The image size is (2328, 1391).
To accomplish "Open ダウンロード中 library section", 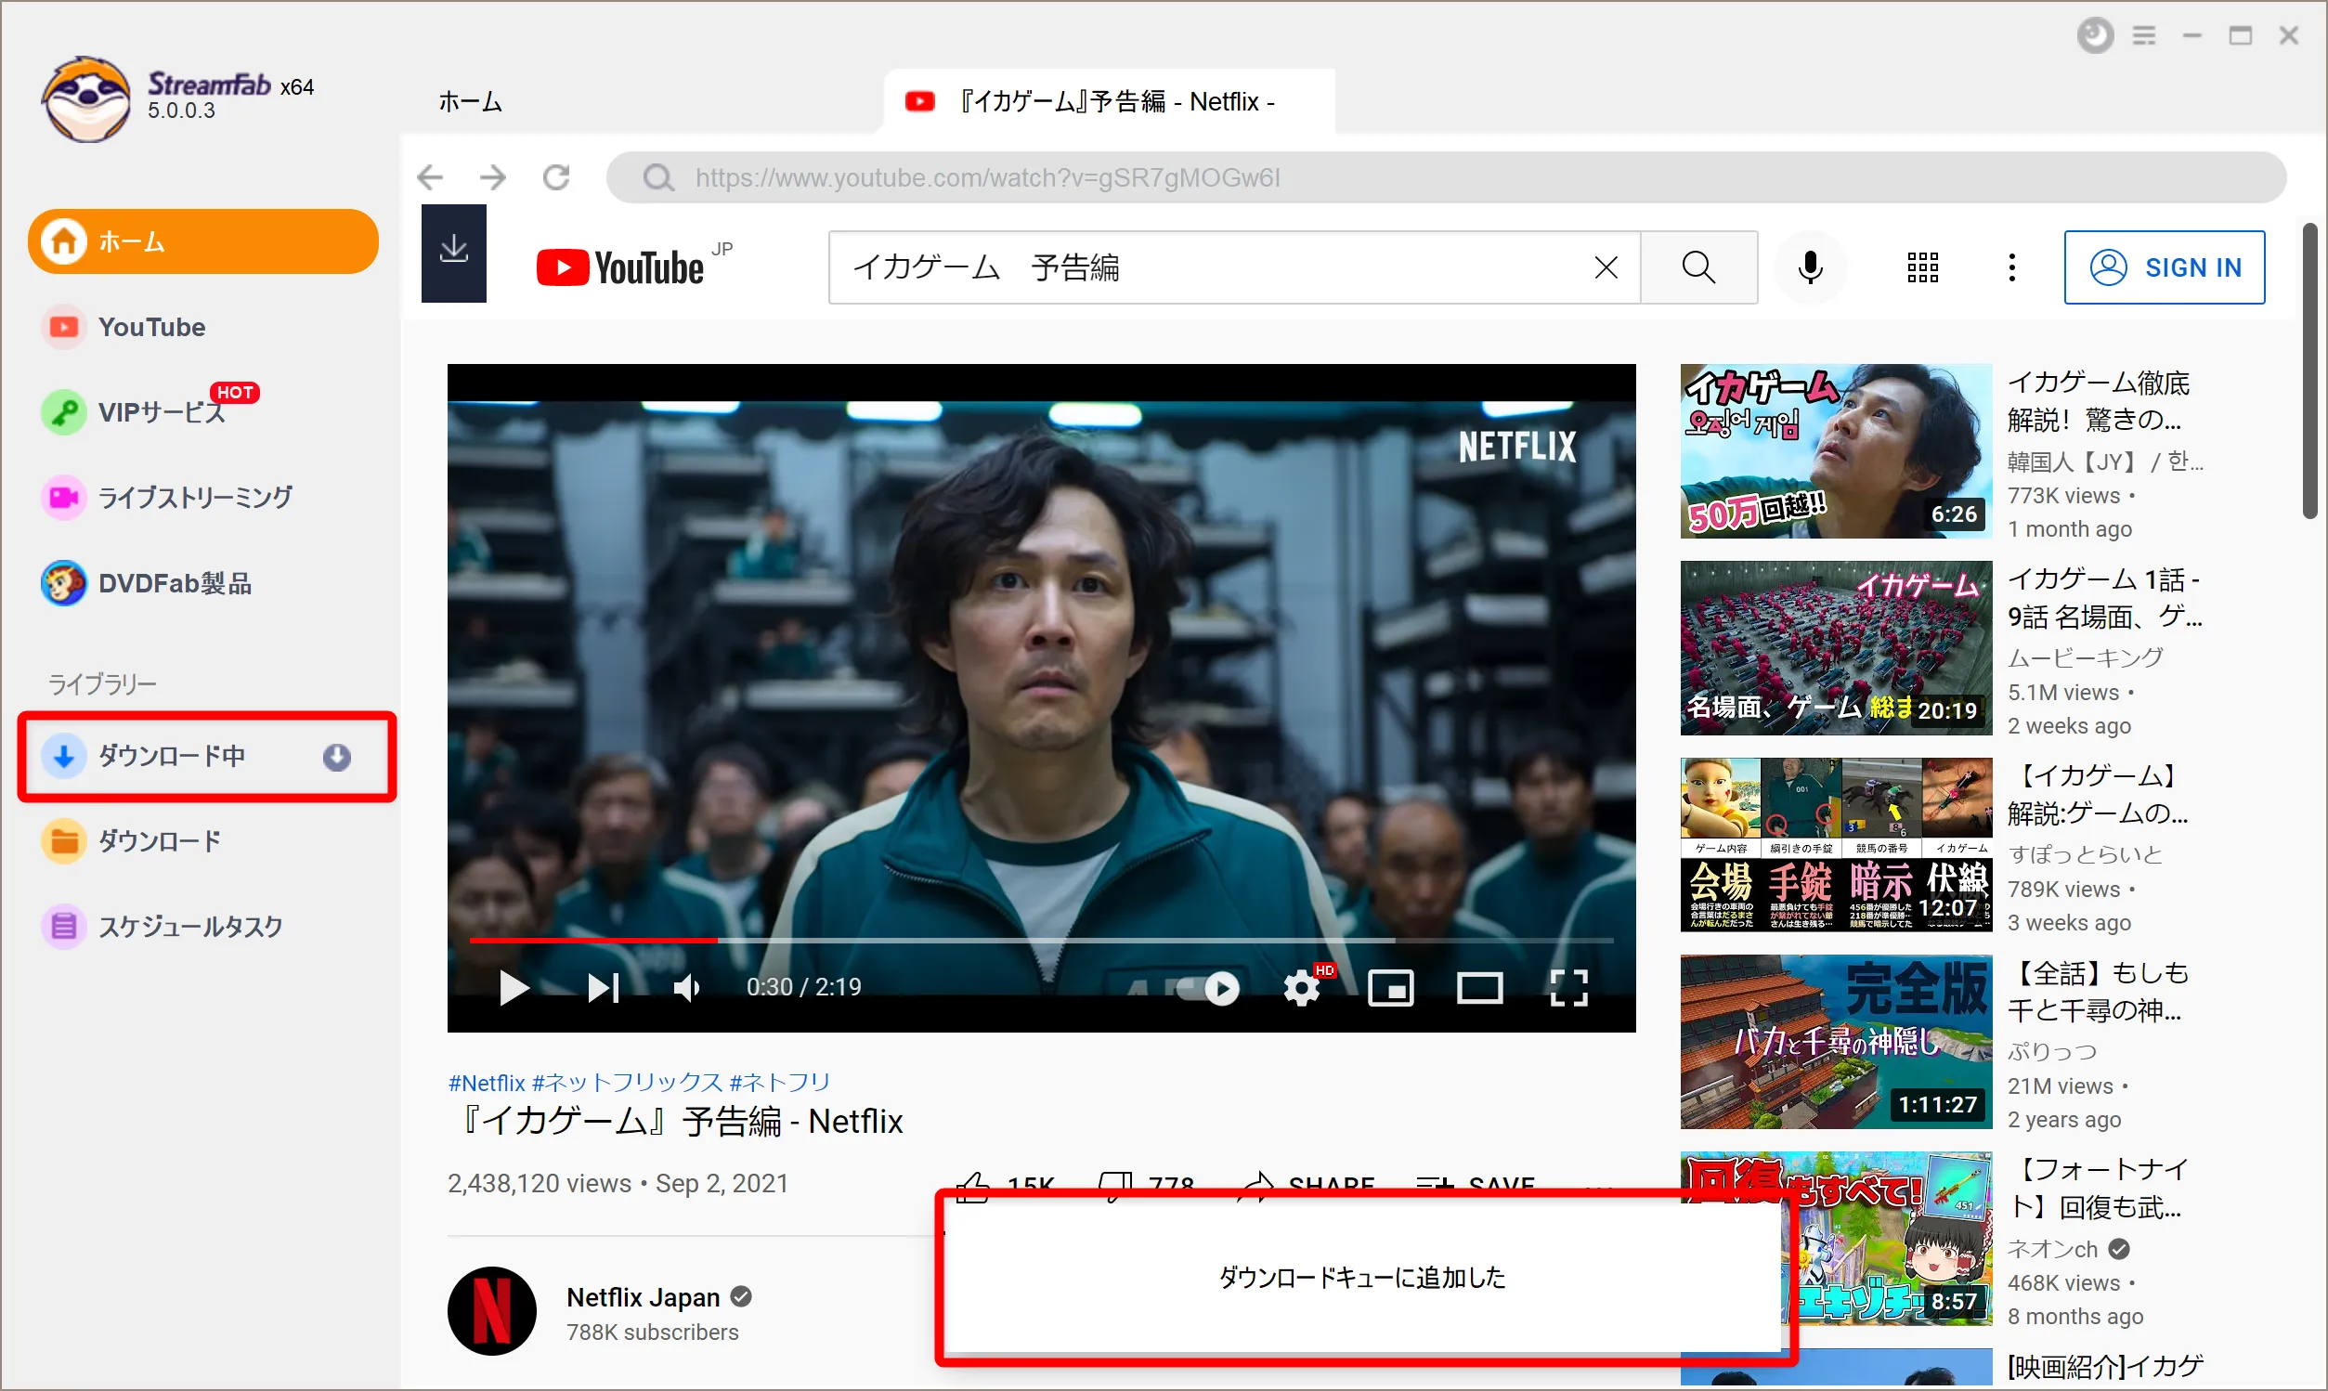I will (206, 757).
